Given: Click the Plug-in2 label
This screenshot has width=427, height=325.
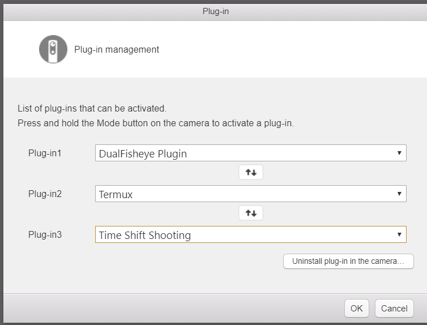Looking at the screenshot, I should (45, 194).
